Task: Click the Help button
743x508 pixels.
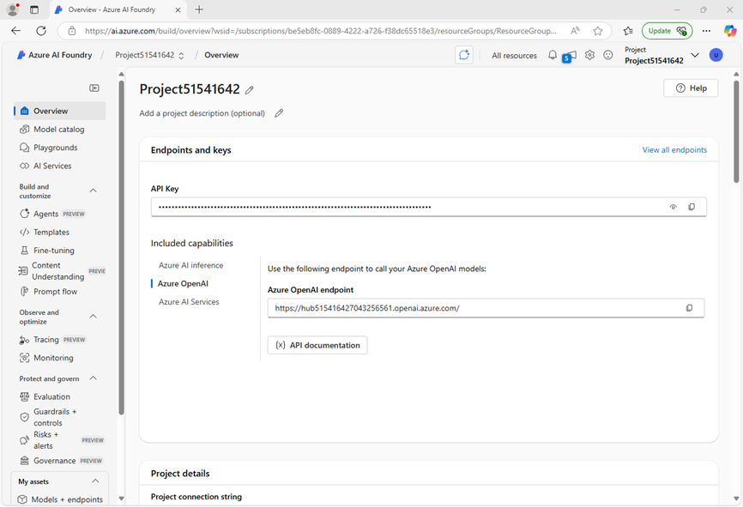Action: pos(691,88)
